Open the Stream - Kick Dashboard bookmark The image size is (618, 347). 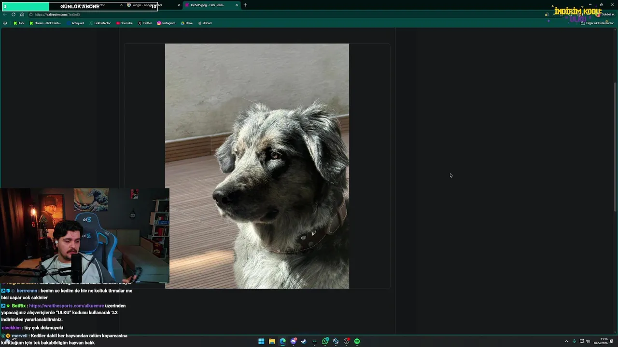coord(45,23)
